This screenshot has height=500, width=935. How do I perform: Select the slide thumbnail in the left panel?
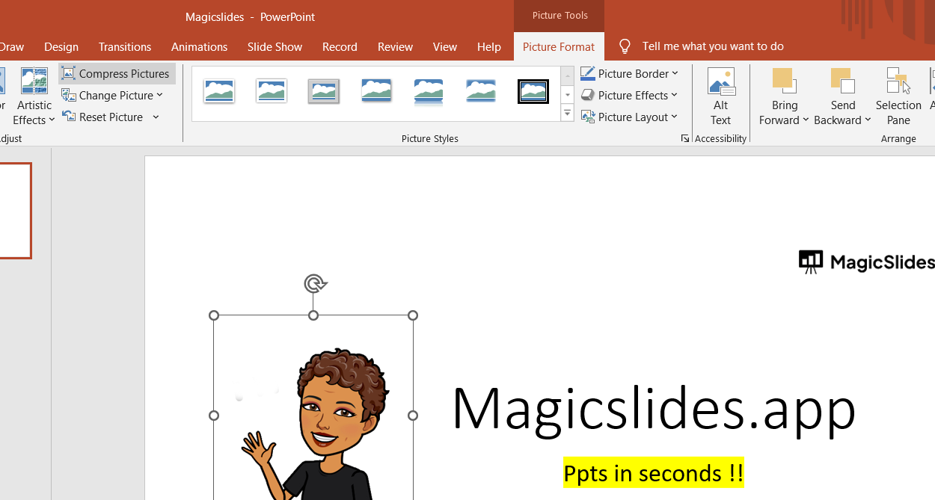(16, 211)
